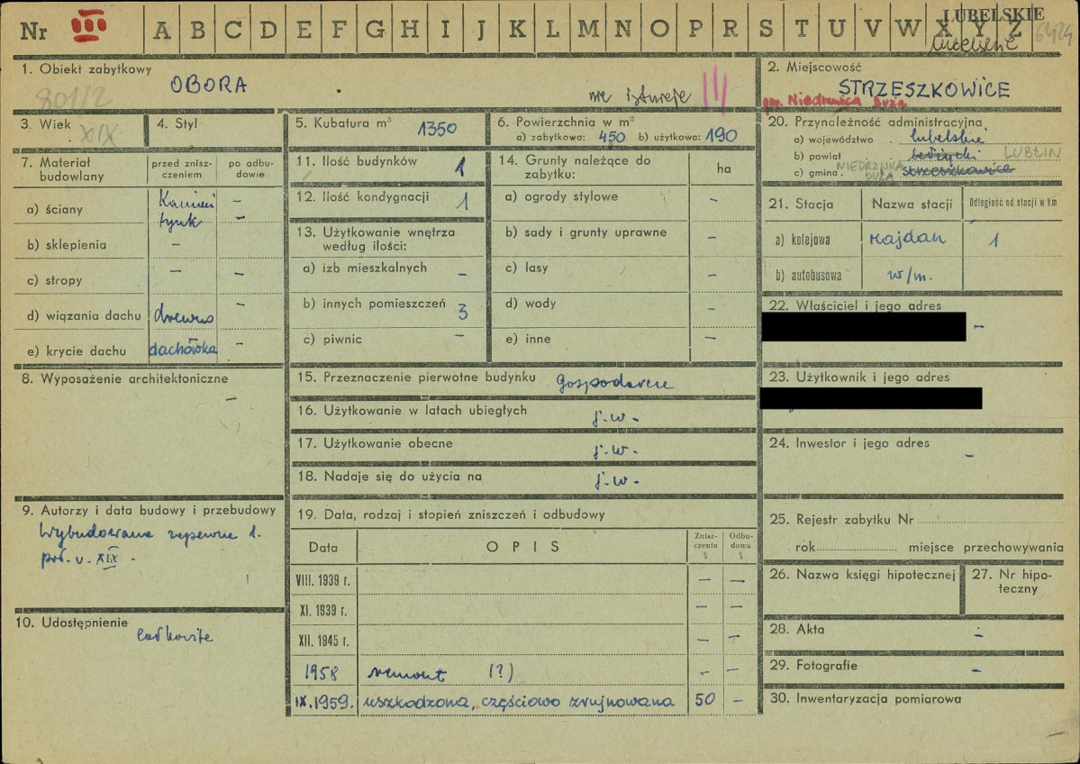Screen dimensions: 1080x764
Task: Click the usable area value 190
Action: point(722,136)
